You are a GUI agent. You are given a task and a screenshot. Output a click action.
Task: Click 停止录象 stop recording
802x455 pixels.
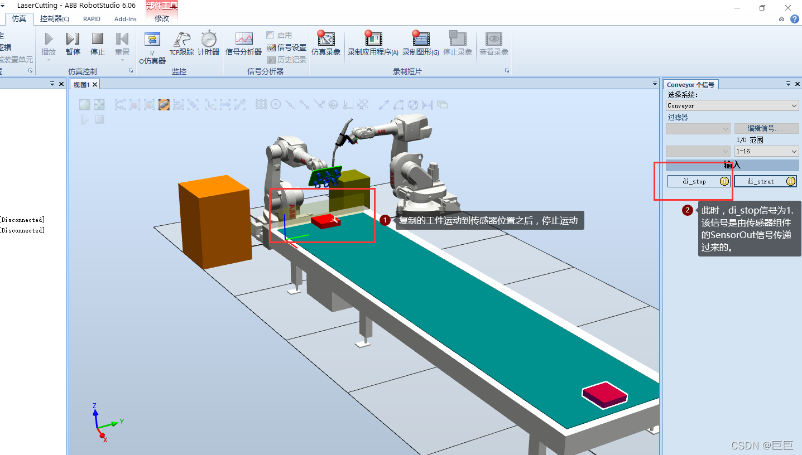click(458, 43)
